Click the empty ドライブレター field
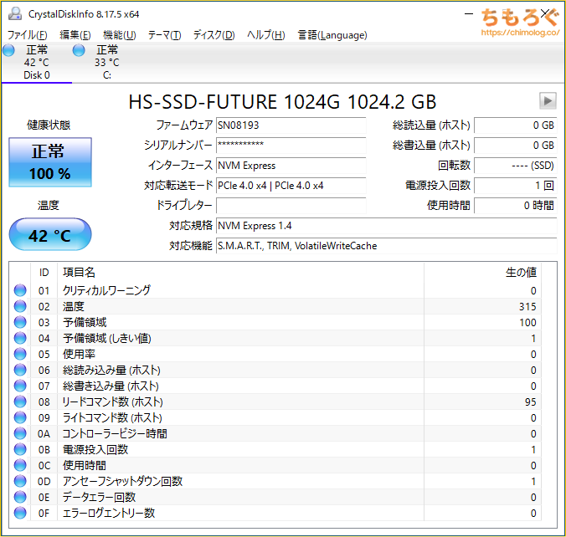This screenshot has width=566, height=537. [x=291, y=206]
